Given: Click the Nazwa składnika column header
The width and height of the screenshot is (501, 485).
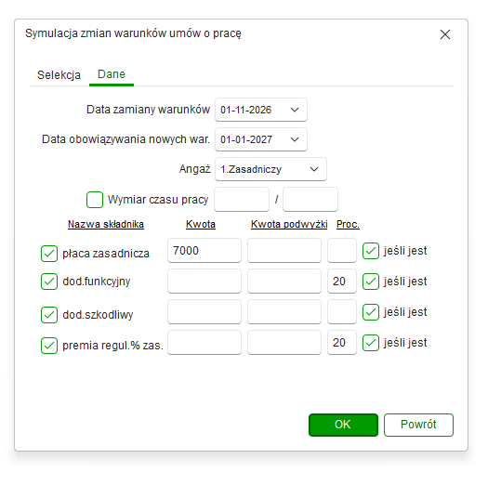Looking at the screenshot, I should tap(106, 224).
